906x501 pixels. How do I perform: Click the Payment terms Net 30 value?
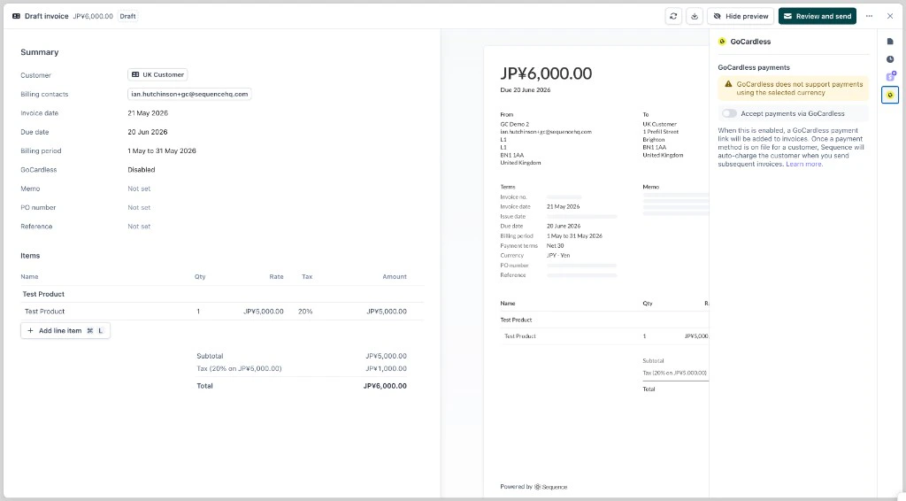[556, 245]
